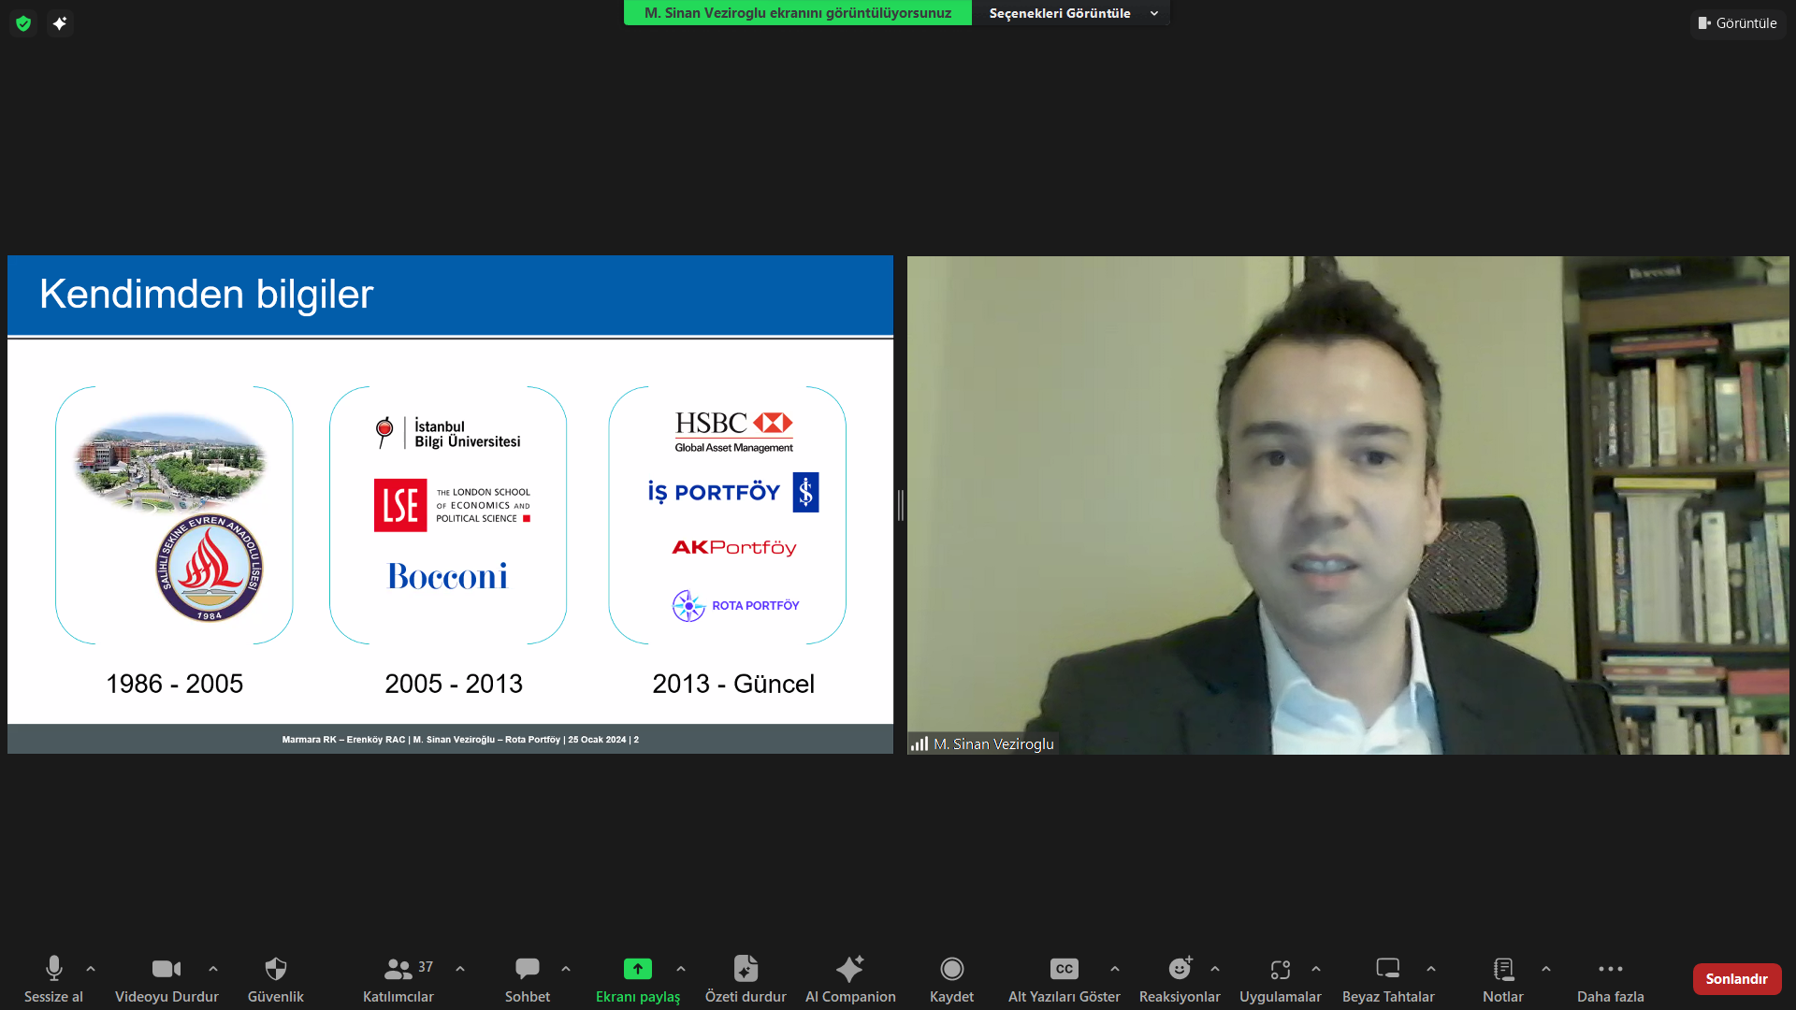Open the Notlar notes icon
Image resolution: width=1796 pixels, height=1010 pixels.
(1503, 969)
